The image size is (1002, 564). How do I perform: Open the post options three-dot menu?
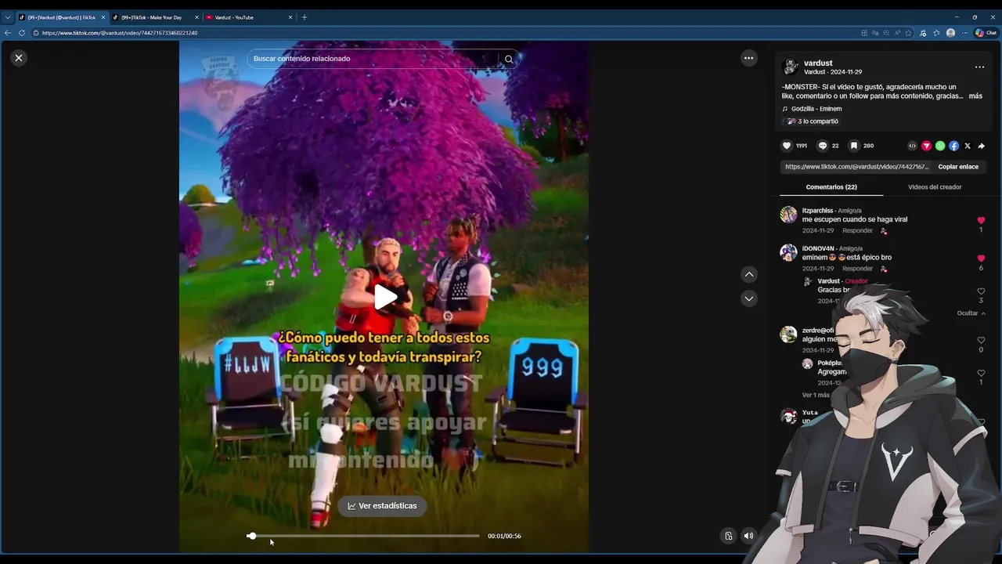pyautogui.click(x=979, y=67)
